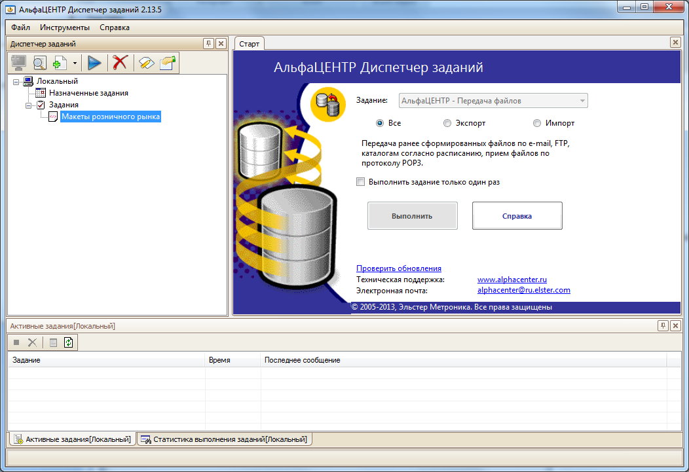
Task: Click the connect-to-computer monitor toolbar icon
Action: (18, 63)
